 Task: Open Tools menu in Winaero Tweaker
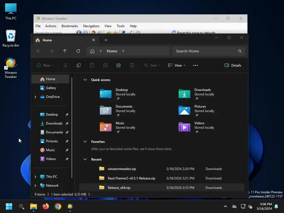(x=121, y=26)
